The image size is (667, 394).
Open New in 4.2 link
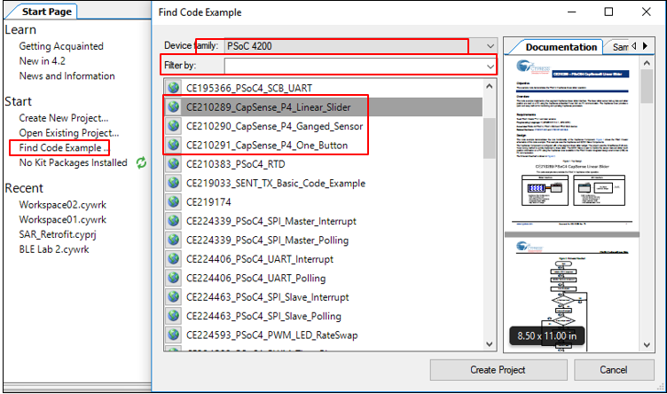coord(42,61)
